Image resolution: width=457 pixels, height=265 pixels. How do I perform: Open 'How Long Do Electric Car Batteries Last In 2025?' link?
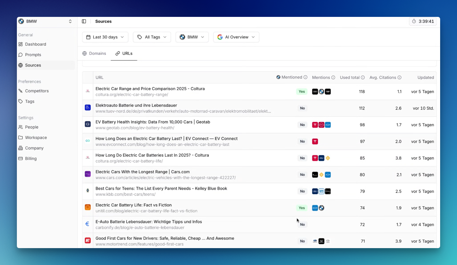point(152,155)
